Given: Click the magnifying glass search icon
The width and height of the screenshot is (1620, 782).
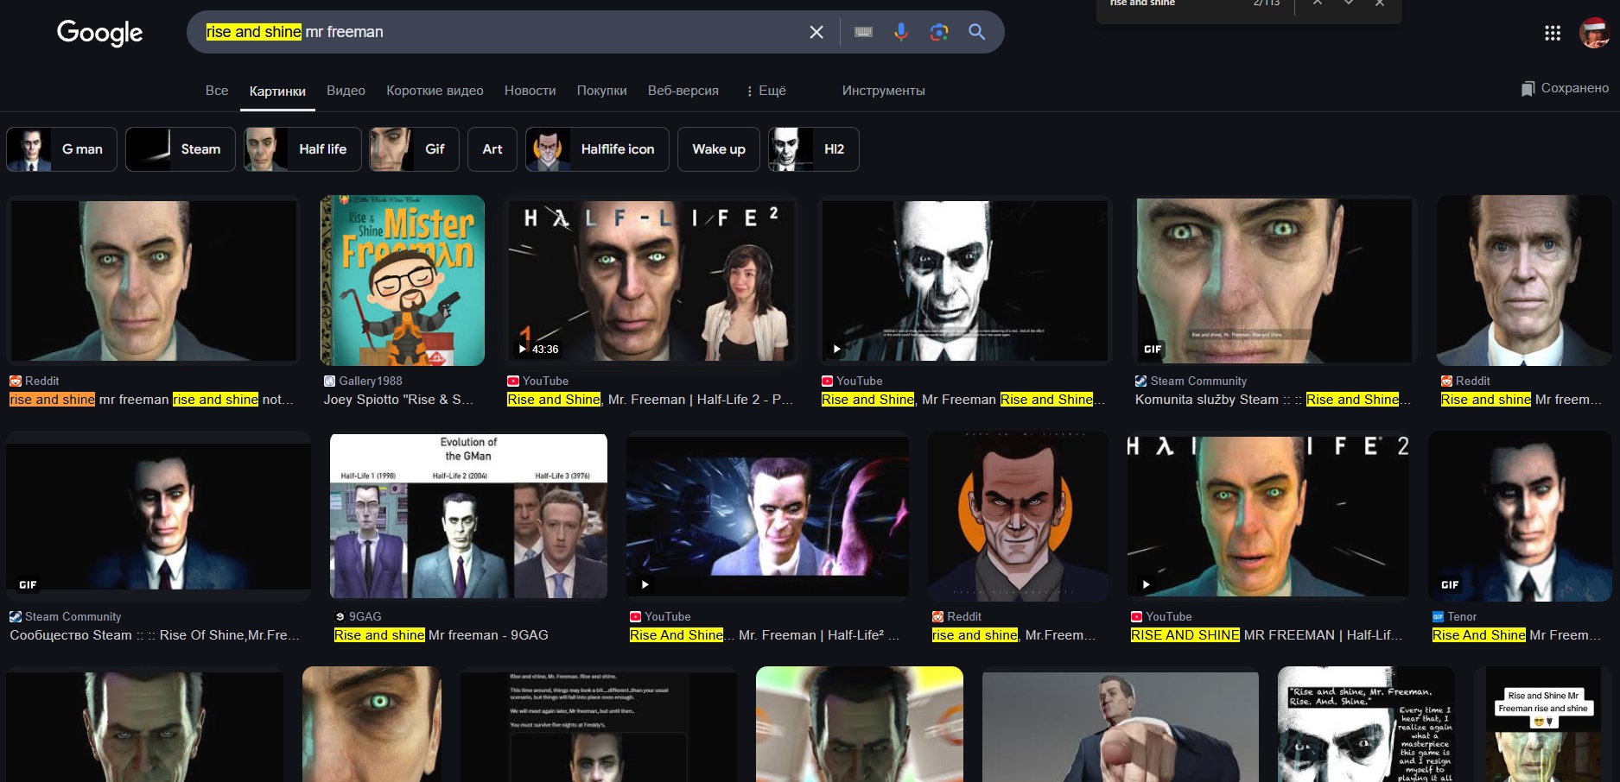Looking at the screenshot, I should [977, 32].
